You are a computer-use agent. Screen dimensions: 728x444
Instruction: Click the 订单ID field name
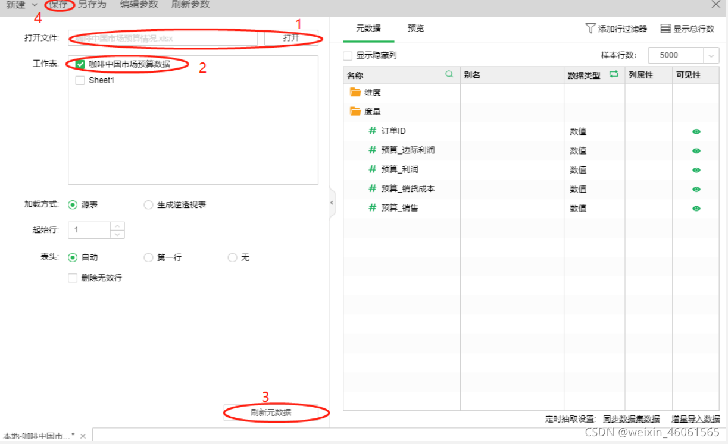(x=393, y=131)
